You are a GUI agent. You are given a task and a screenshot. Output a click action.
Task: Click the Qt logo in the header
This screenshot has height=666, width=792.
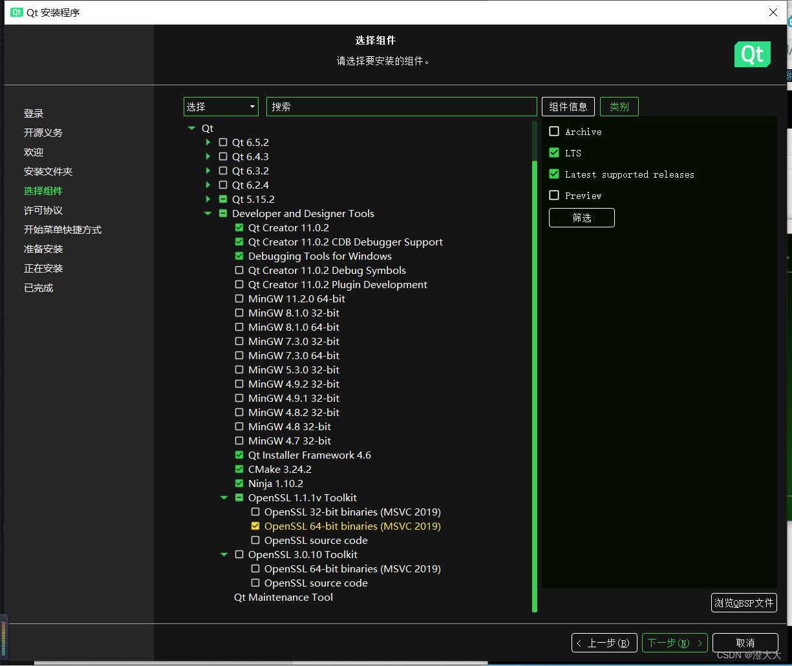coord(753,54)
